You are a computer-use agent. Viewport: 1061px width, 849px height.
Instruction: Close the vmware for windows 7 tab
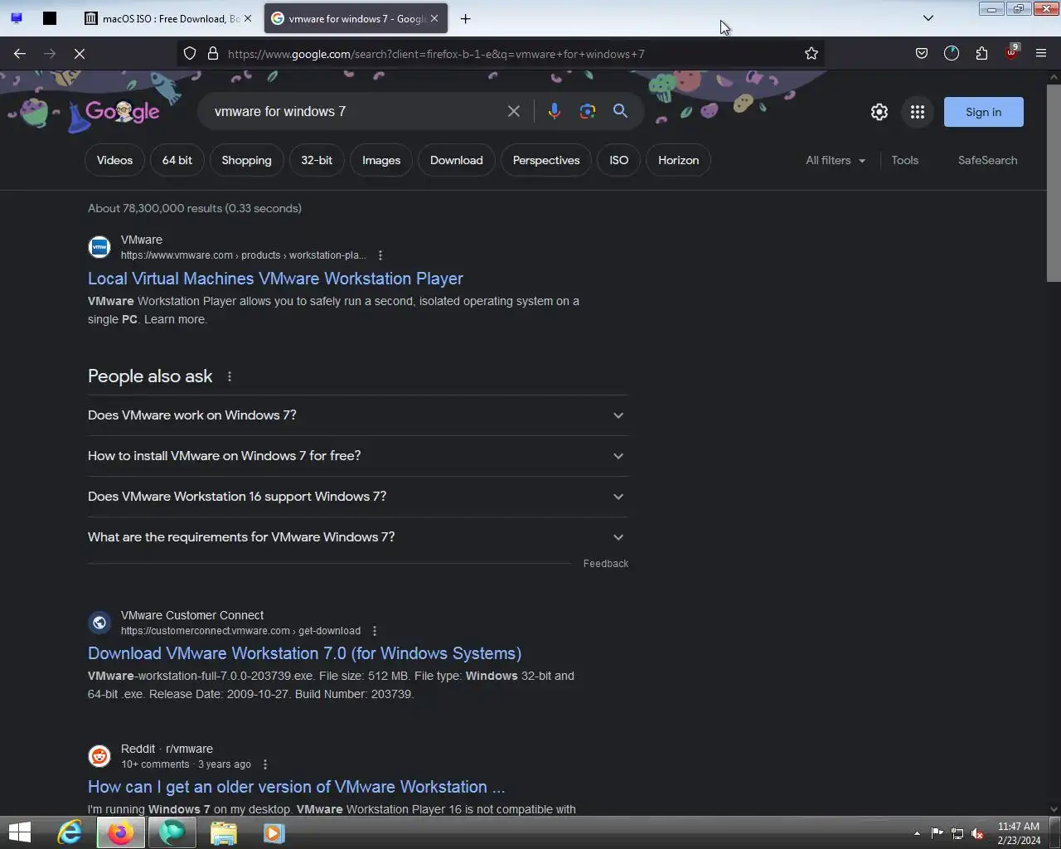pyautogui.click(x=434, y=18)
